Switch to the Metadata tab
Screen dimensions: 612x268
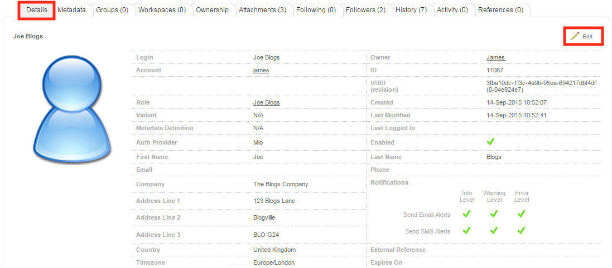click(x=71, y=10)
